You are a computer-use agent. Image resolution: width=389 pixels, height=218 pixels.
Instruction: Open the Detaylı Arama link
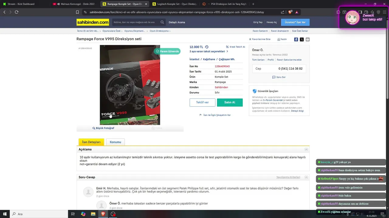point(177,22)
